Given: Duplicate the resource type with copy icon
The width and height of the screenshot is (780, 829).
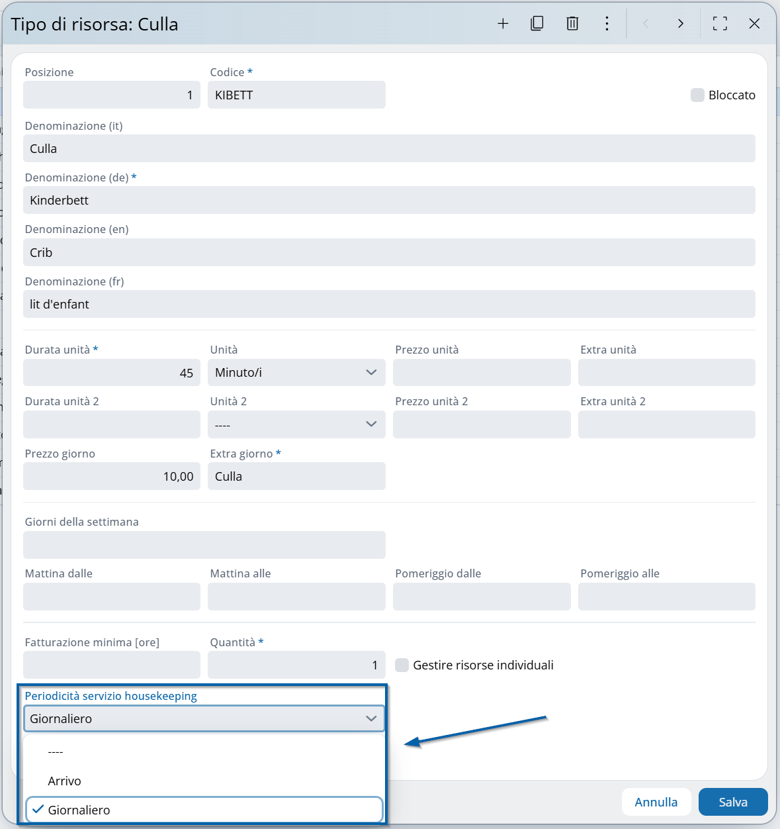Looking at the screenshot, I should (537, 24).
